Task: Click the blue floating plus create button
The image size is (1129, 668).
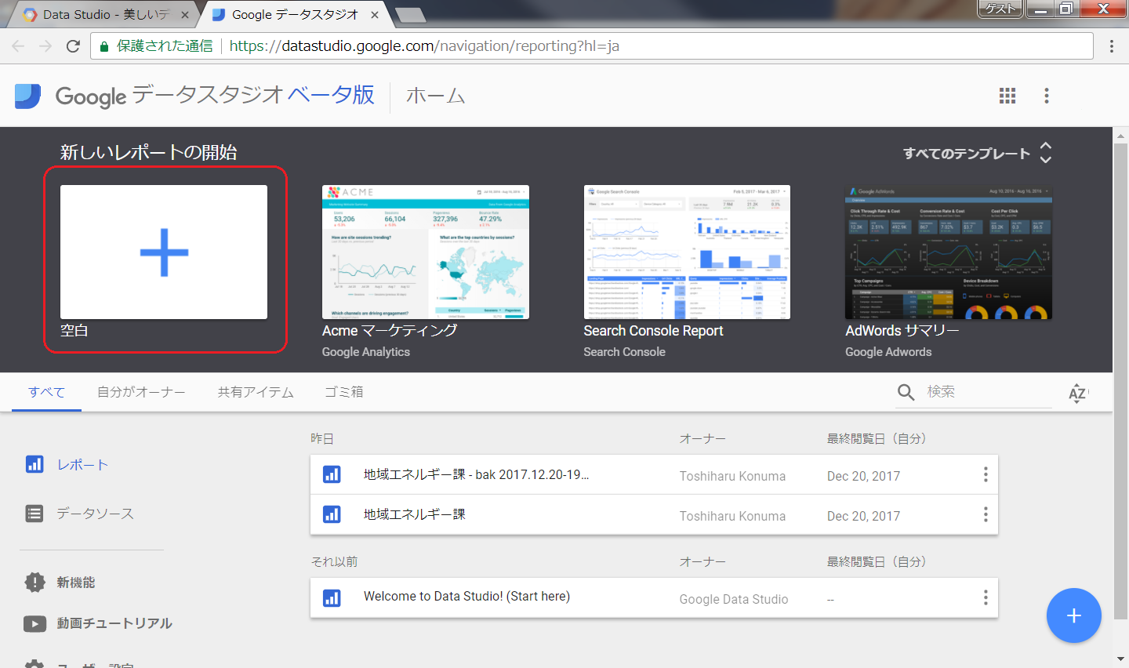Action: pyautogui.click(x=1074, y=615)
